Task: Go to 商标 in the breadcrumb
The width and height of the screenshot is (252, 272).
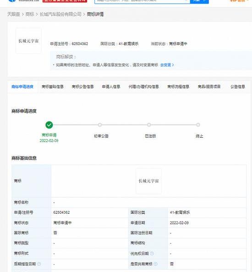Action: [30, 14]
